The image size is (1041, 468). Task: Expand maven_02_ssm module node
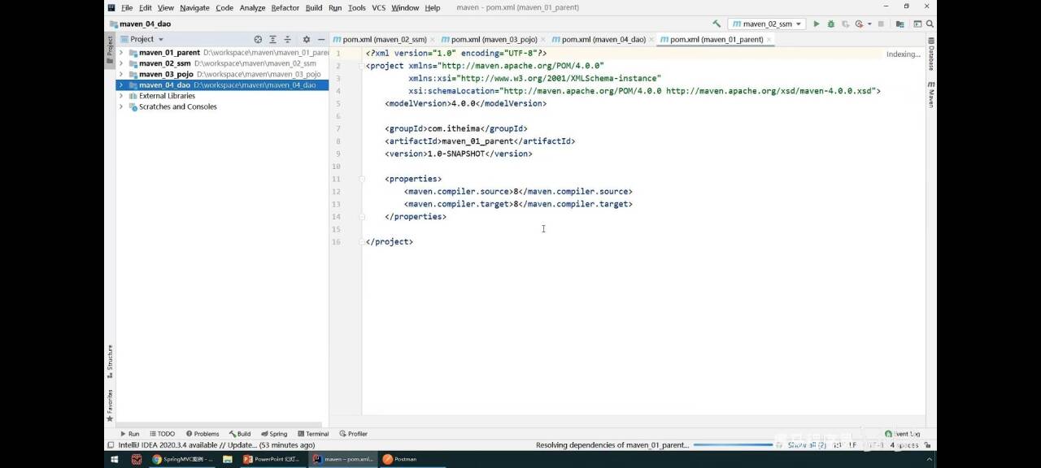tap(121, 63)
